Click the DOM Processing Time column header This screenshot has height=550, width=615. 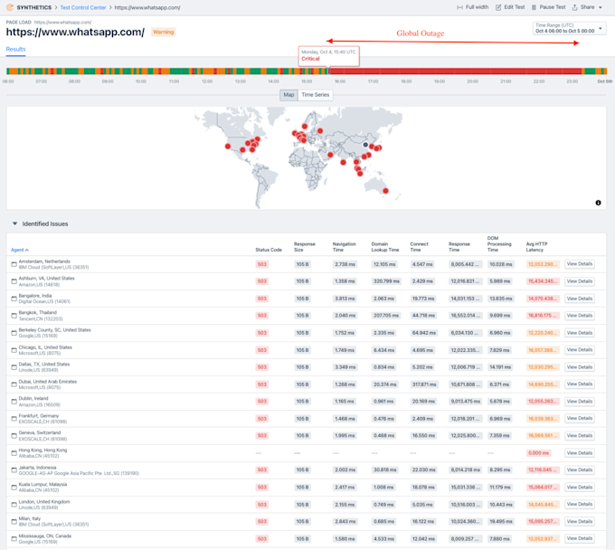click(499, 244)
